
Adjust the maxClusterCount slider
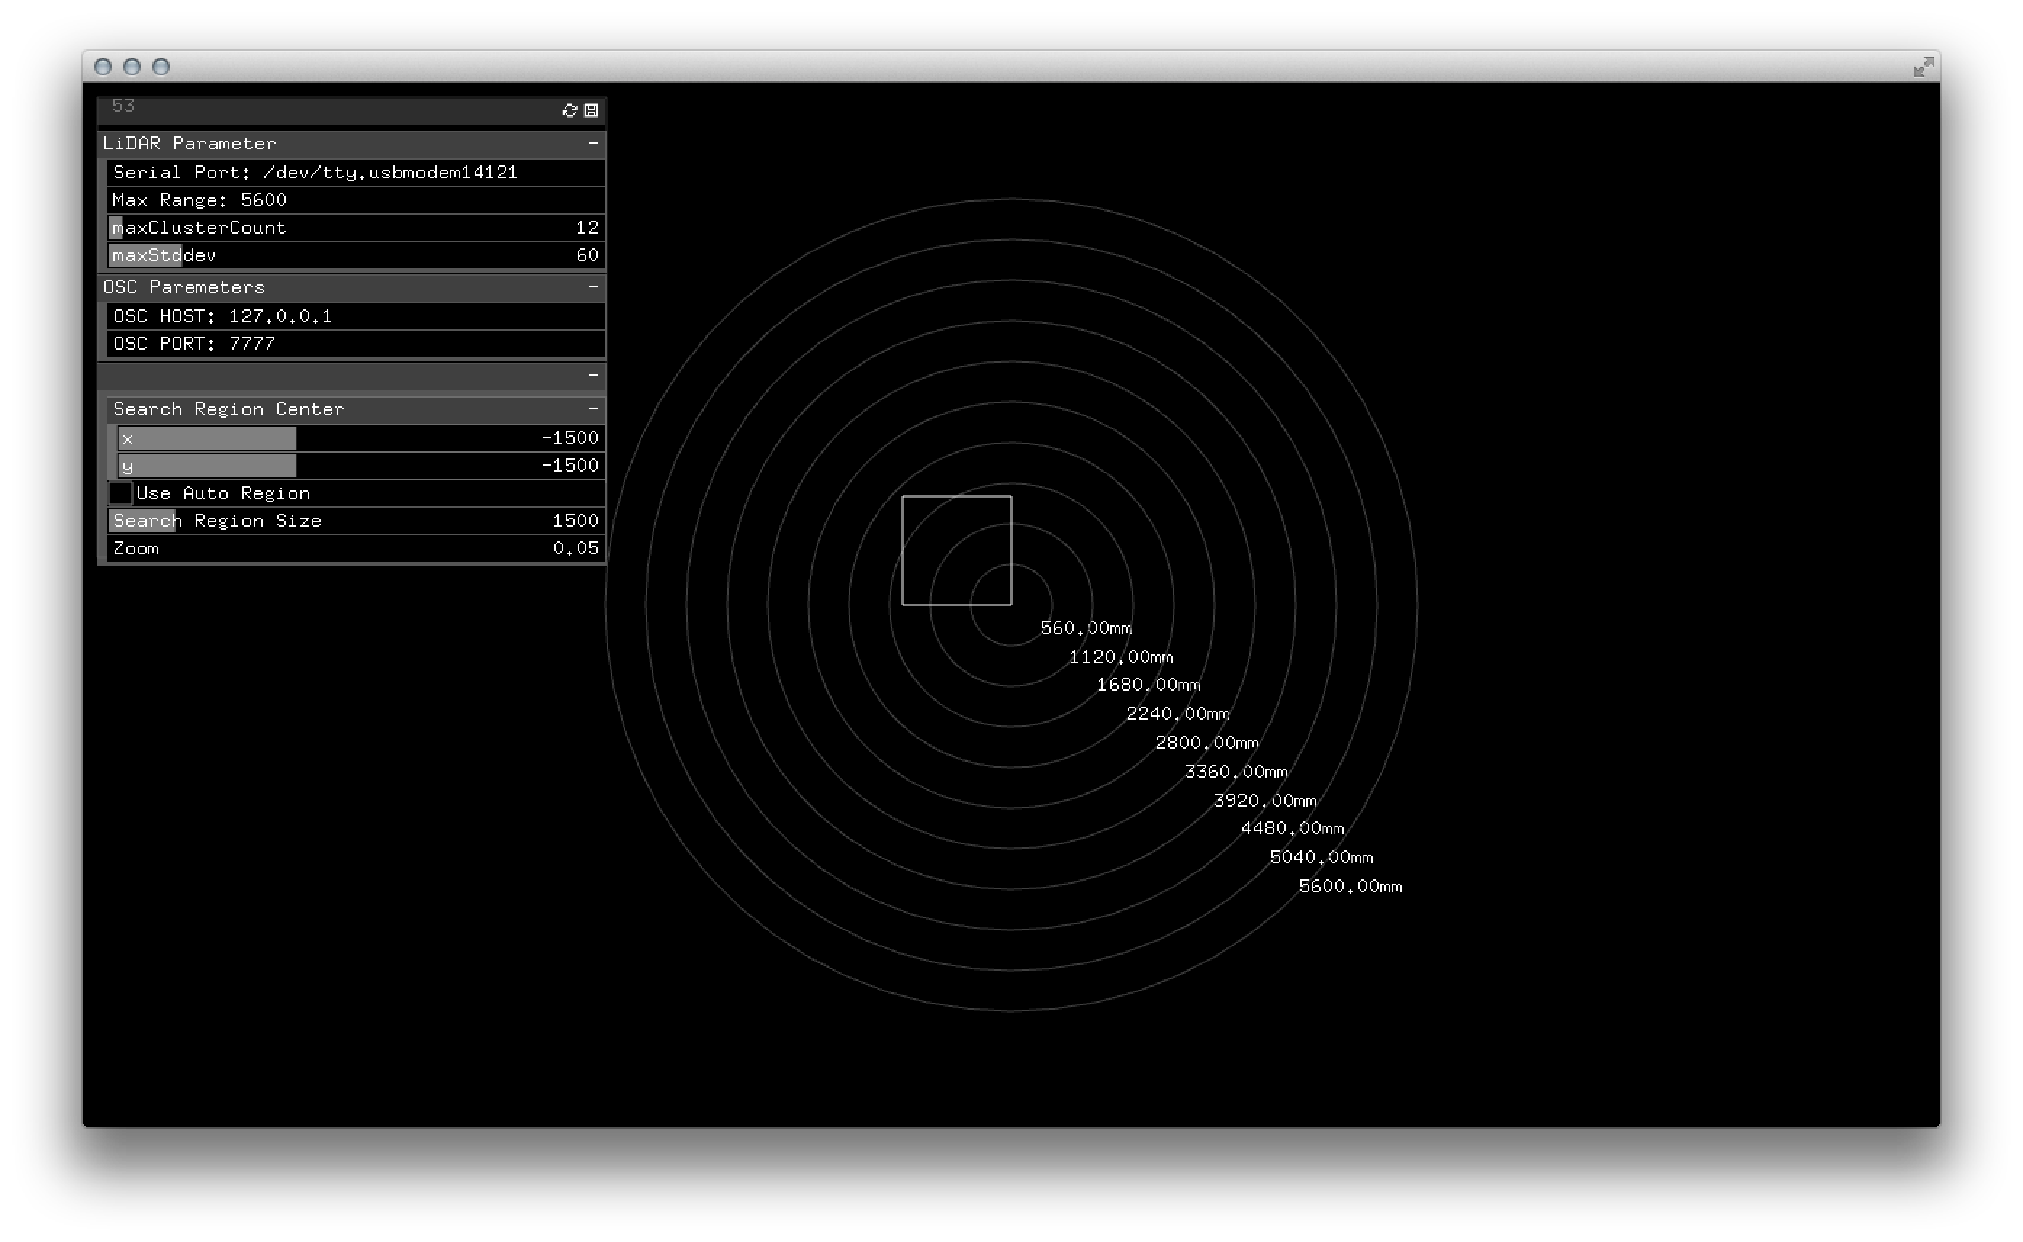click(356, 229)
